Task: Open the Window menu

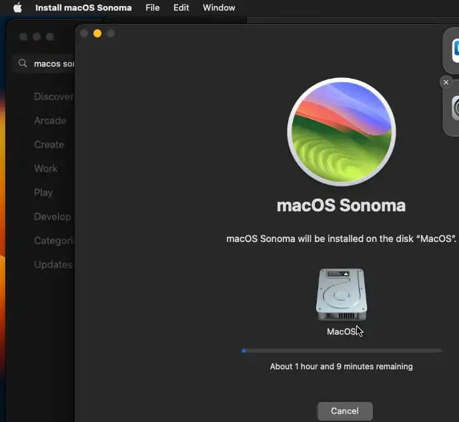Action: click(x=219, y=7)
